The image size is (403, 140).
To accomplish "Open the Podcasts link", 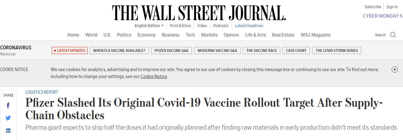I will pyautogui.click(x=221, y=26).
